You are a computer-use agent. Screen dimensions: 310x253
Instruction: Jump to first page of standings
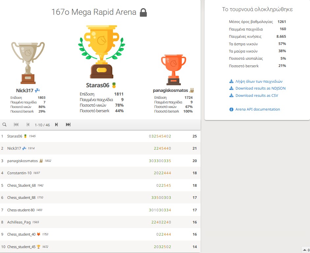point(16,125)
